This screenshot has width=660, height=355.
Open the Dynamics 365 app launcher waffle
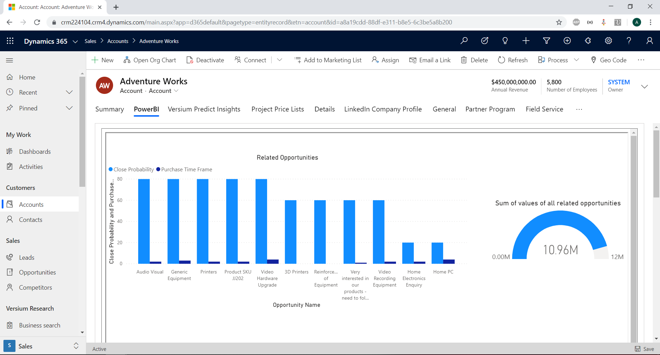coord(10,41)
